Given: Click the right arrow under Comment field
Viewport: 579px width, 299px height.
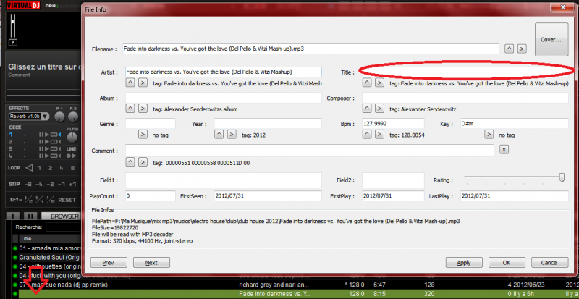Looking at the screenshot, I should pos(143,162).
